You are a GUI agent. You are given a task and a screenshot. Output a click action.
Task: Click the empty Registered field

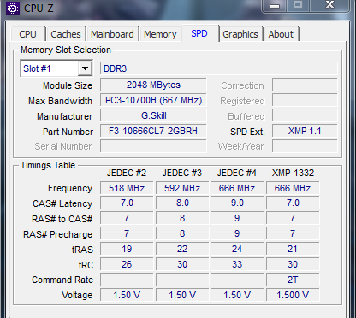point(305,100)
